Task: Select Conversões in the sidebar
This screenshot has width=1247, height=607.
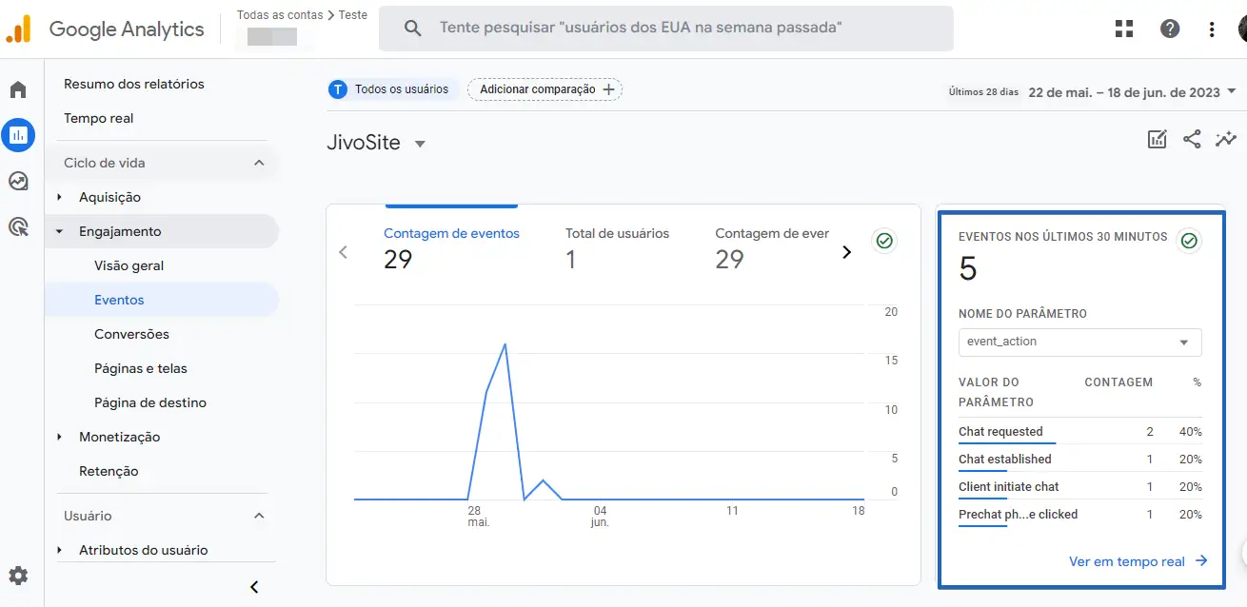Action: click(x=131, y=334)
